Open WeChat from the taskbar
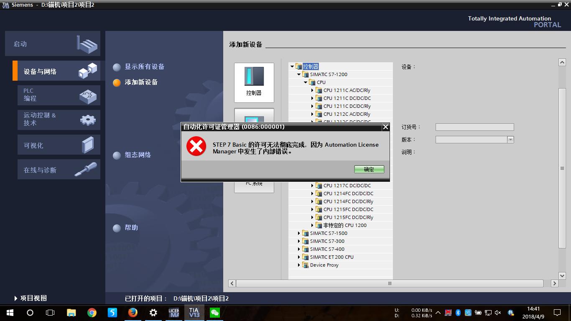571x321 pixels. pyautogui.click(x=215, y=312)
